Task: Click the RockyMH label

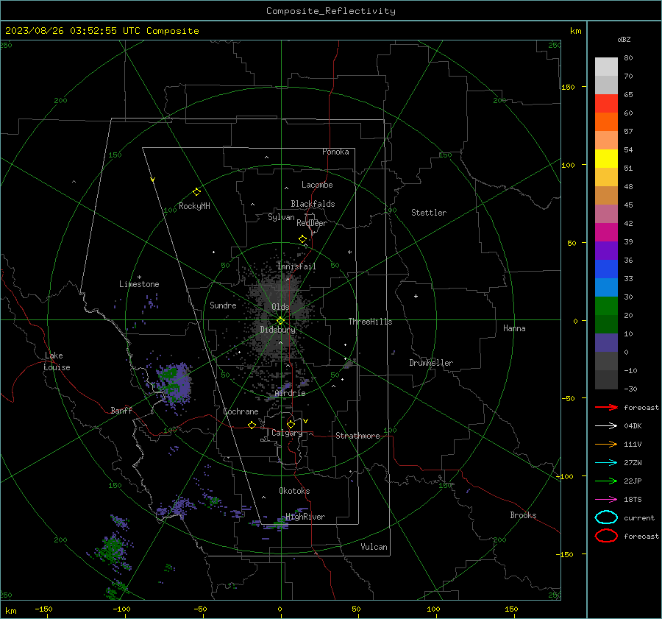Action: click(x=194, y=206)
